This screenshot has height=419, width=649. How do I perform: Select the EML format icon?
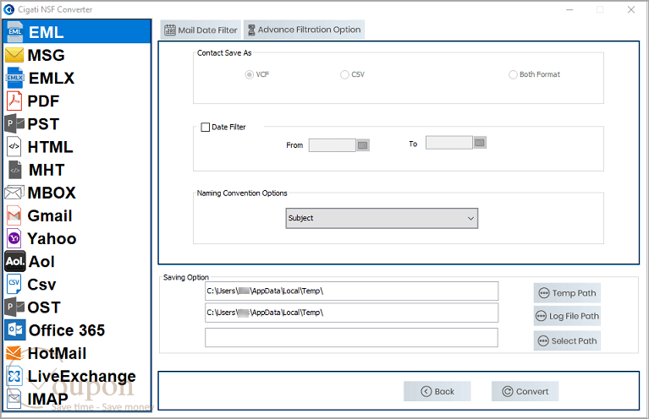click(15, 32)
